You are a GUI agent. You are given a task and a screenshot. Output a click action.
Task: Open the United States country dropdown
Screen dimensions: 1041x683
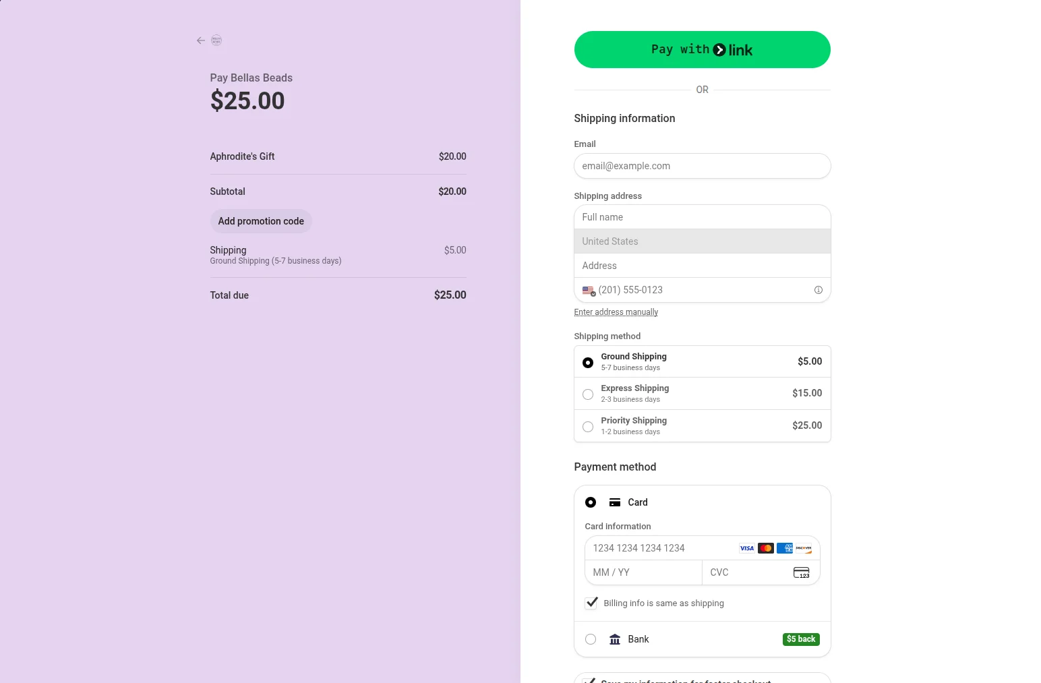coord(702,241)
